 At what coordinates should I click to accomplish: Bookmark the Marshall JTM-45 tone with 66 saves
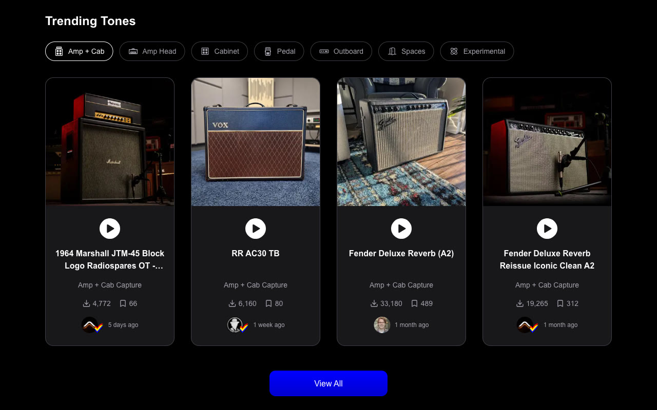[x=123, y=303]
